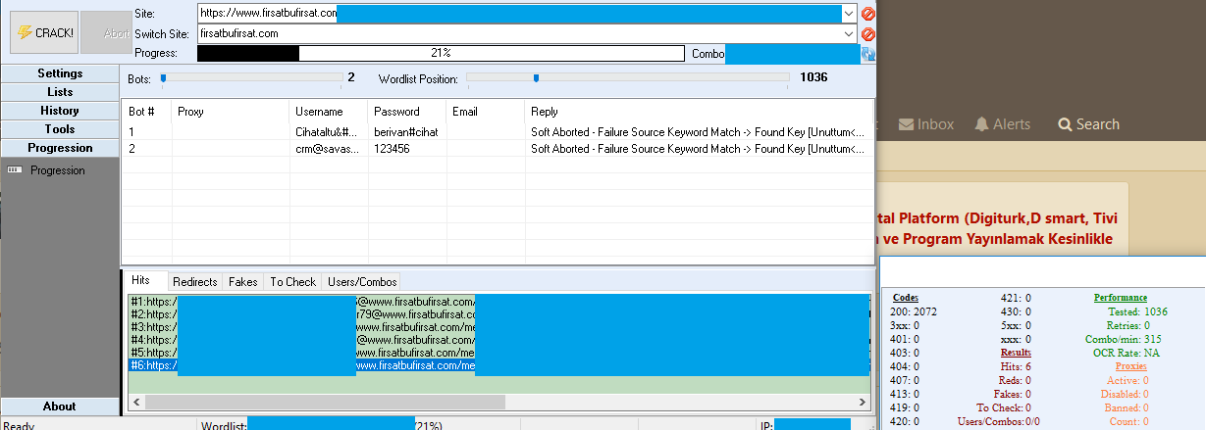Click the '200: 2072' code count
Image resolution: width=1206 pixels, height=430 pixels.
pyautogui.click(x=913, y=311)
